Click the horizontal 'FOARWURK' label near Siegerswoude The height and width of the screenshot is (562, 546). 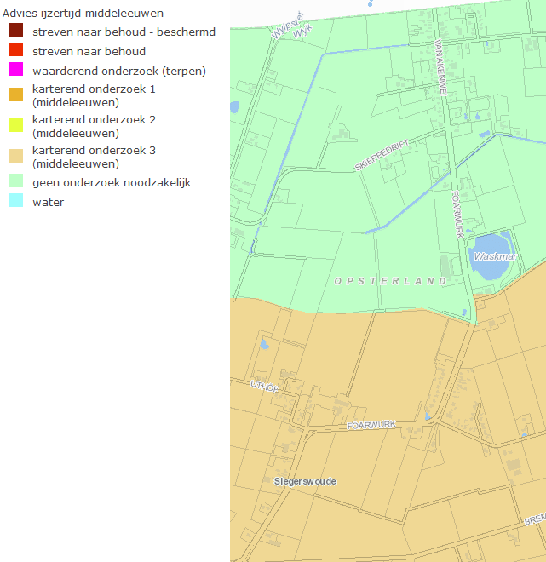pos(372,425)
